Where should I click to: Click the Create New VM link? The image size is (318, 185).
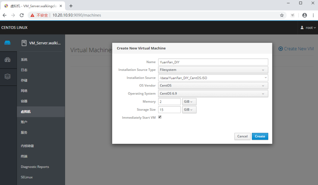[296, 49]
